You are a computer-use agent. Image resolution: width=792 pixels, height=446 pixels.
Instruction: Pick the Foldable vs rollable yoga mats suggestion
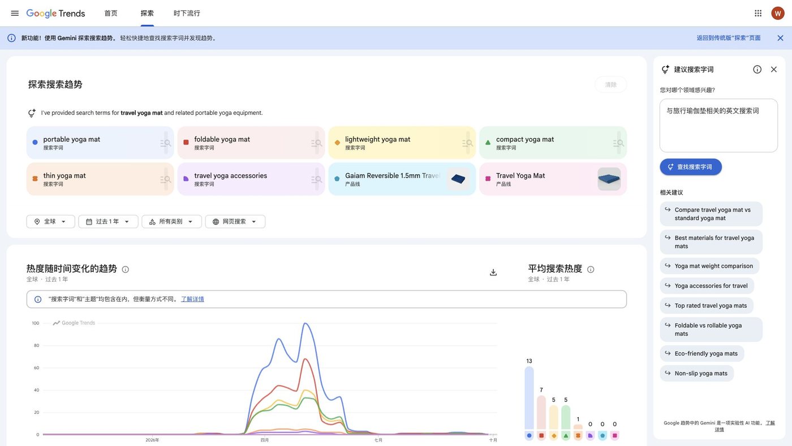click(x=711, y=329)
